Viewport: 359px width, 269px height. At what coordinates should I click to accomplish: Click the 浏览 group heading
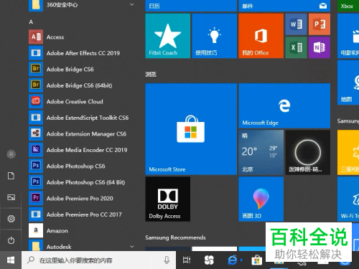tap(151, 75)
